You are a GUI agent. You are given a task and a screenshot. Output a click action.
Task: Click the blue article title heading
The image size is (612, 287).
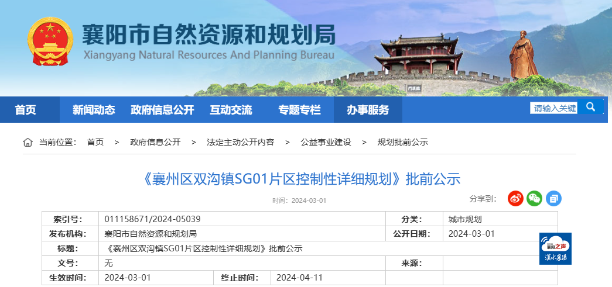(x=302, y=179)
